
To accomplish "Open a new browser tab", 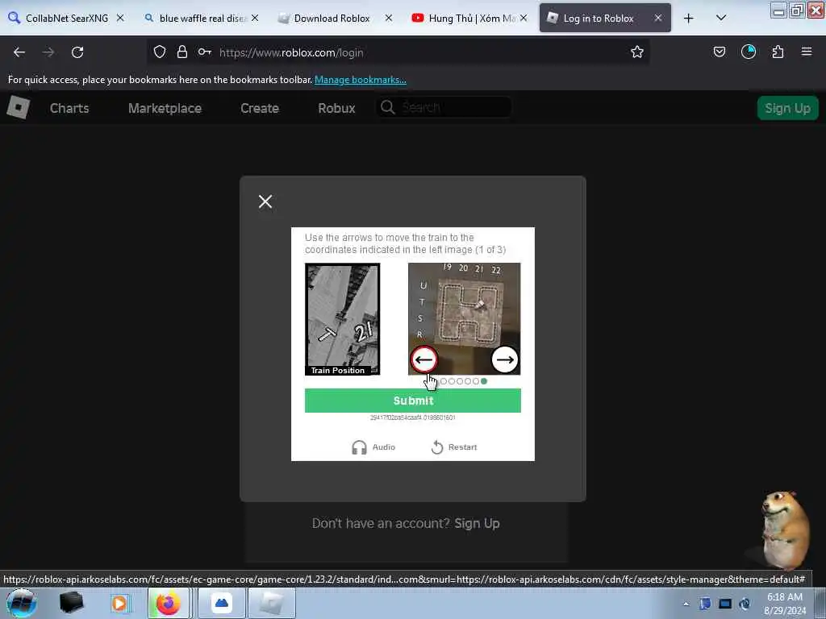I will (x=689, y=19).
